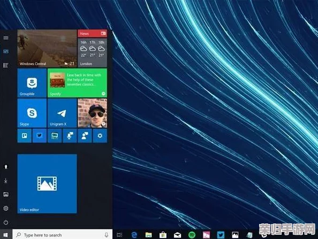Click the search box microphone icon

pos(107,235)
